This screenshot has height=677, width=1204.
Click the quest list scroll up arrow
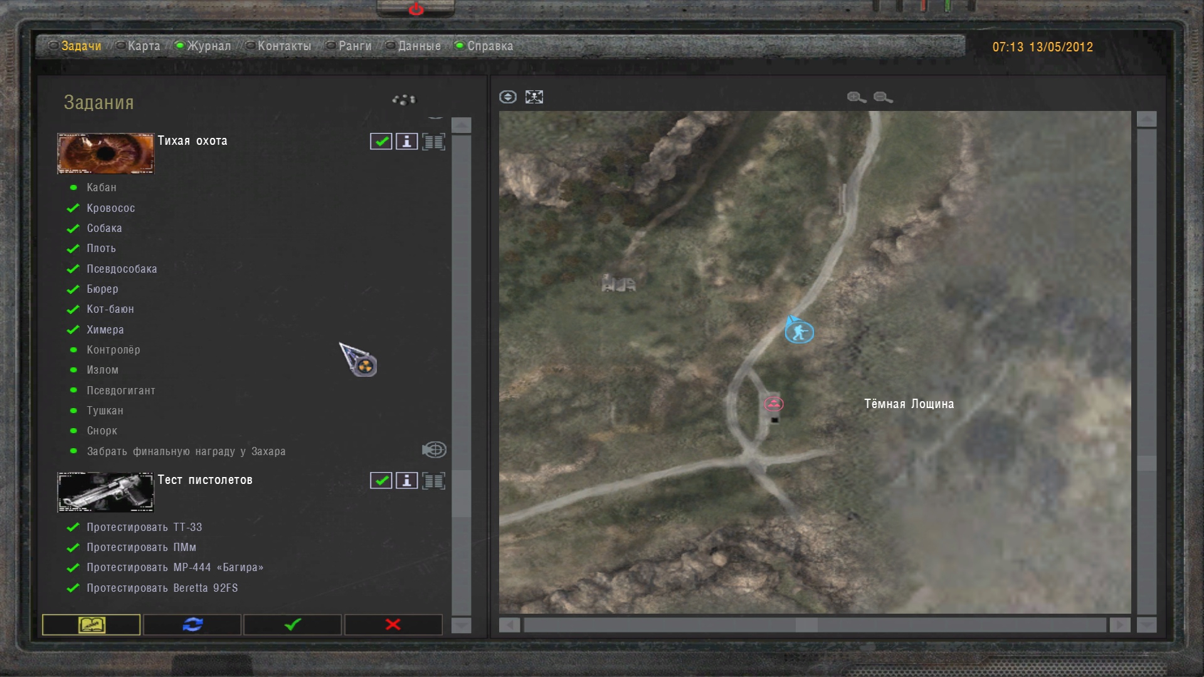[461, 125]
